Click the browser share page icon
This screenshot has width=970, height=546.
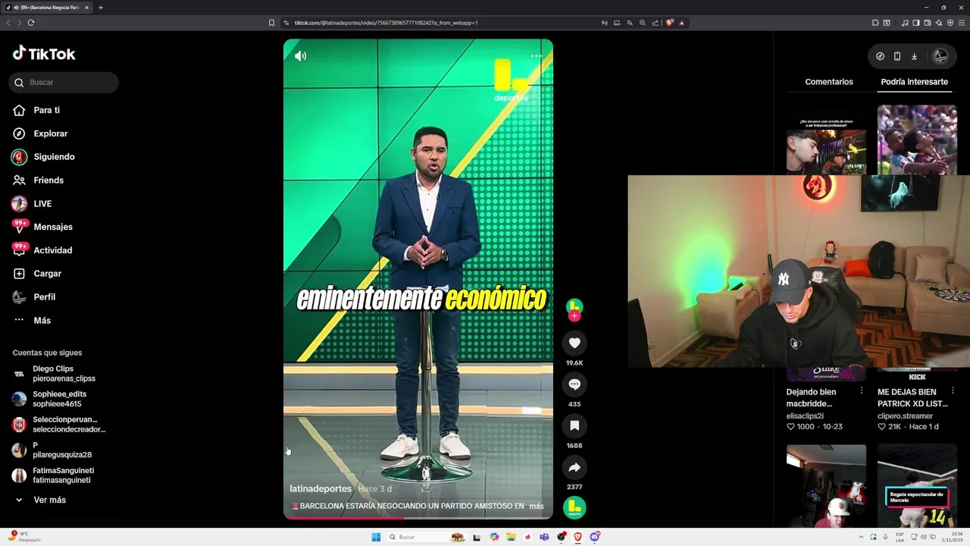tap(656, 23)
